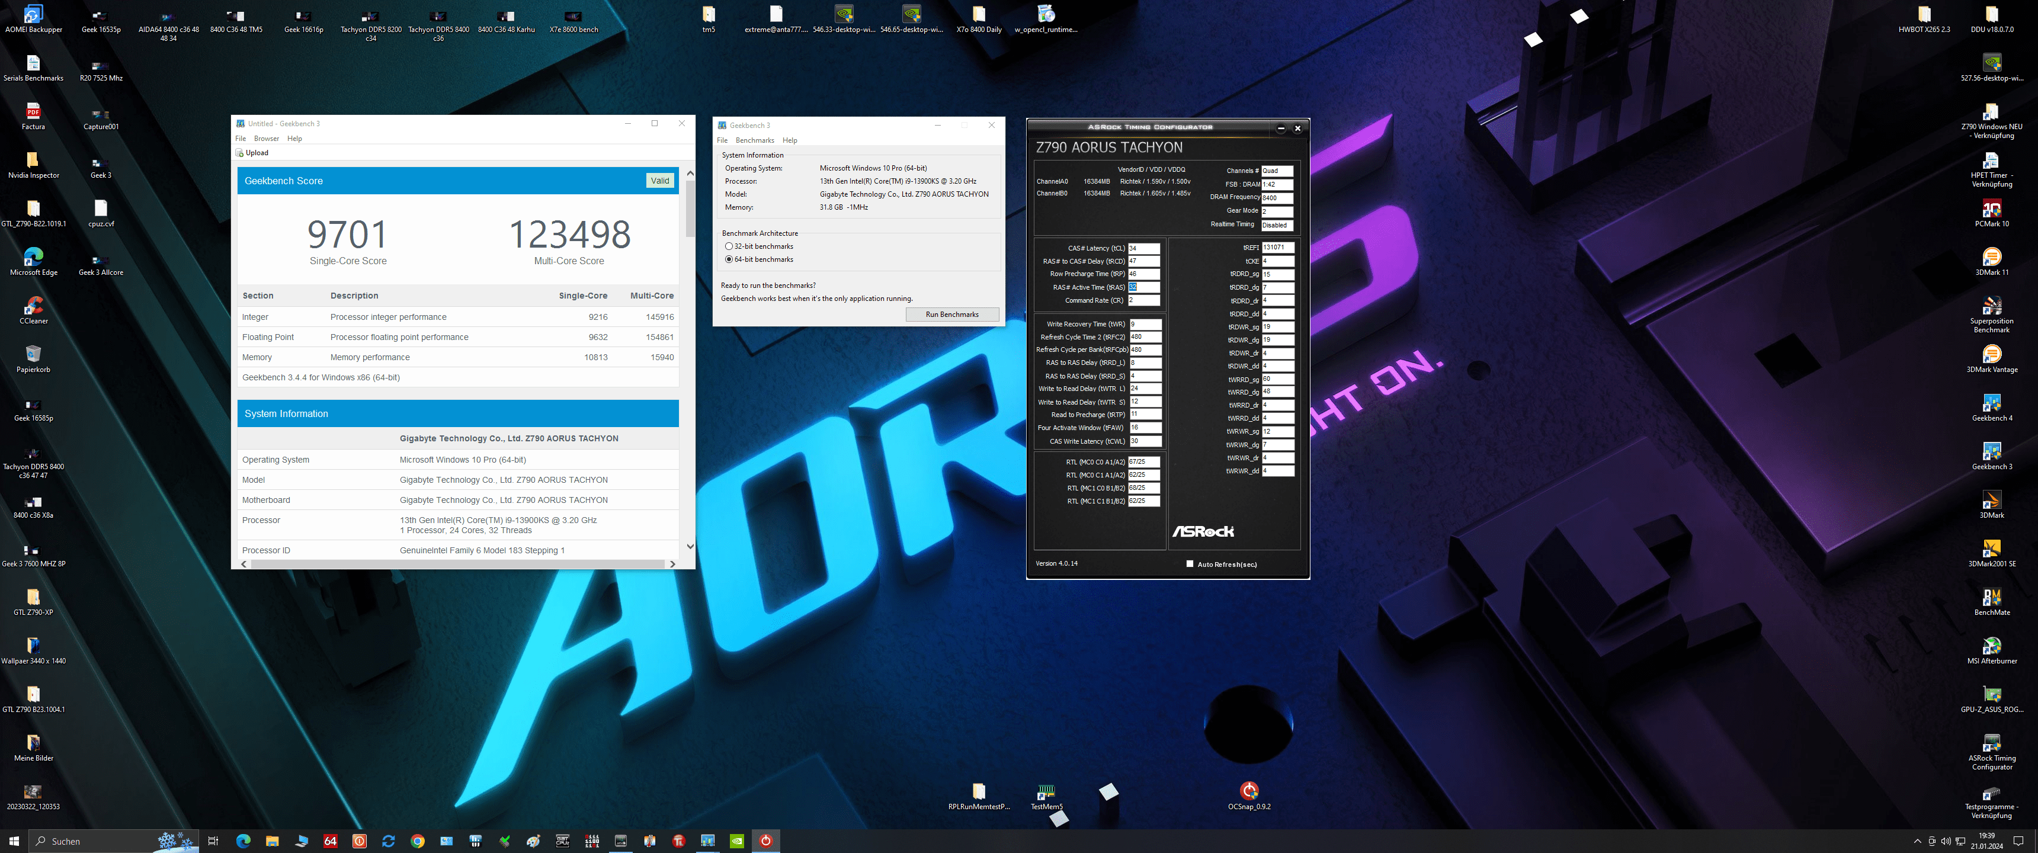Show hidden system tray icons

click(1917, 841)
